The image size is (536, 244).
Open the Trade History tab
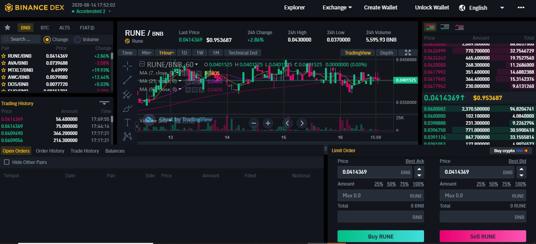[84, 151]
